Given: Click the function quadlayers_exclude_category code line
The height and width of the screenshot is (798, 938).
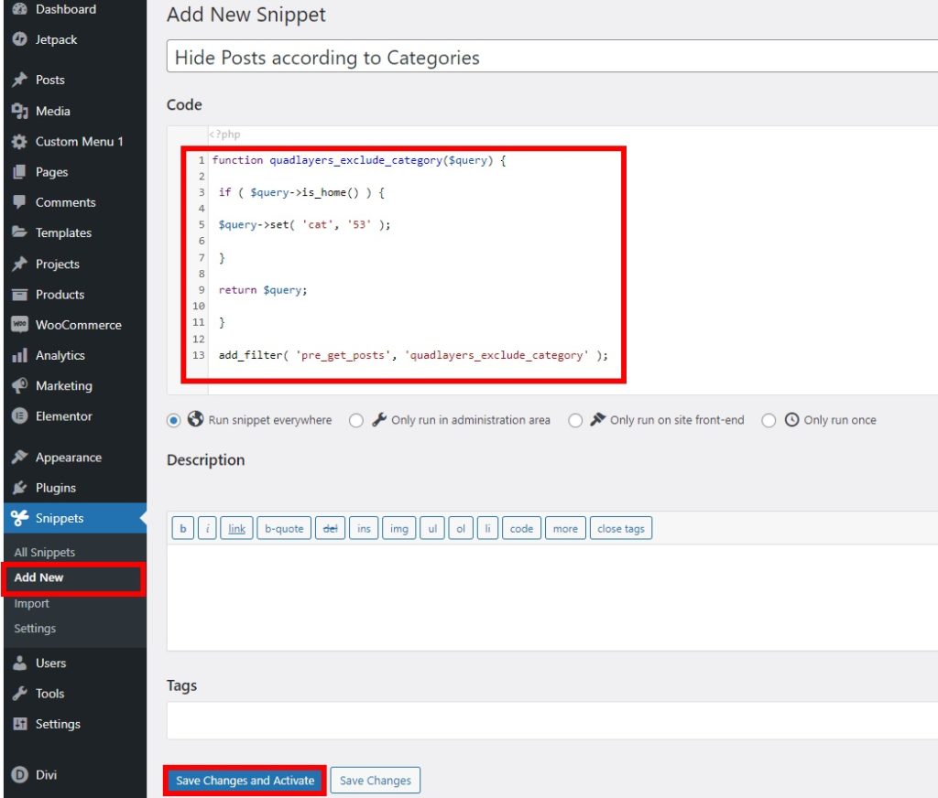Looking at the screenshot, I should click(x=359, y=160).
